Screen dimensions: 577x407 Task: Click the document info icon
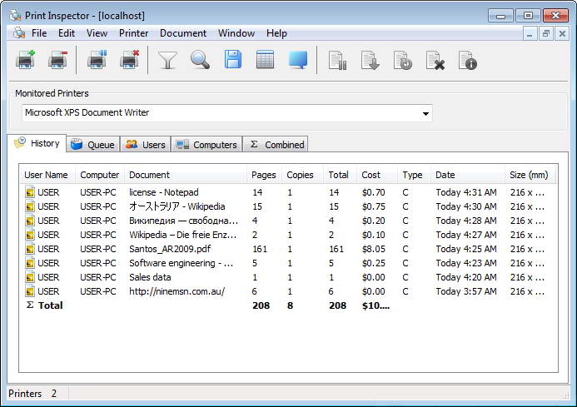click(468, 61)
